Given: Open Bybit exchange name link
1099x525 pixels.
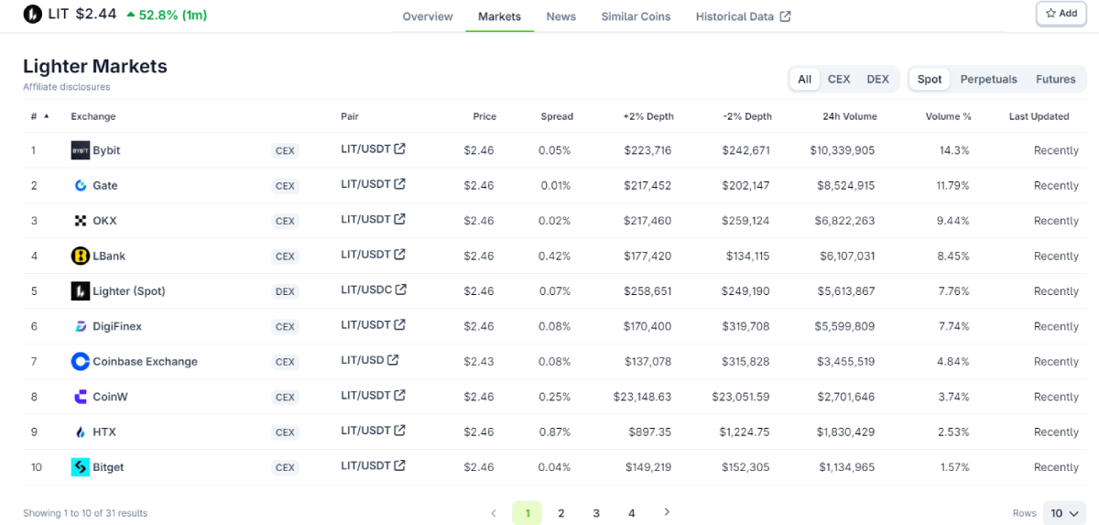Looking at the screenshot, I should [x=106, y=150].
